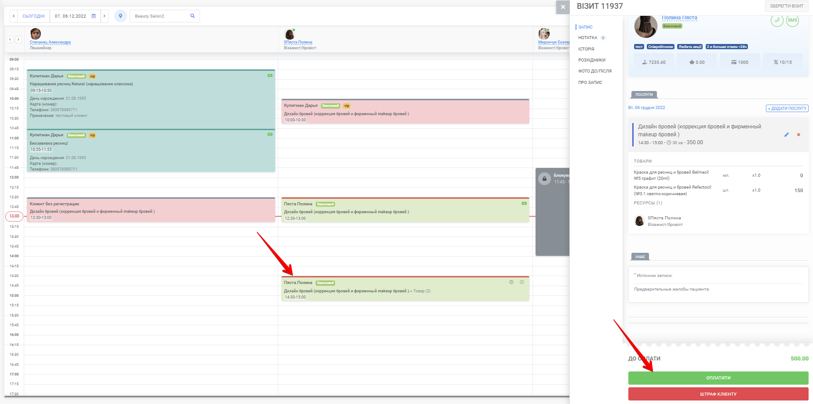Click product Краска Belmacil №5 графит row
The image size is (813, 404).
coord(718,175)
